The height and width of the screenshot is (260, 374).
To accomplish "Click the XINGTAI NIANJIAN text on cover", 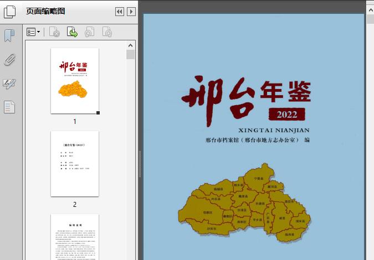I will tap(274, 130).
